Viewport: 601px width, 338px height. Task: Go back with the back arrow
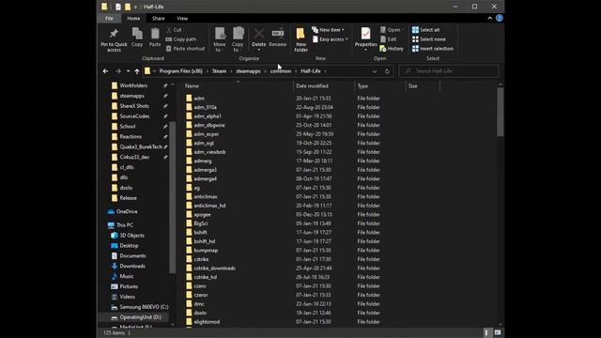[105, 71]
